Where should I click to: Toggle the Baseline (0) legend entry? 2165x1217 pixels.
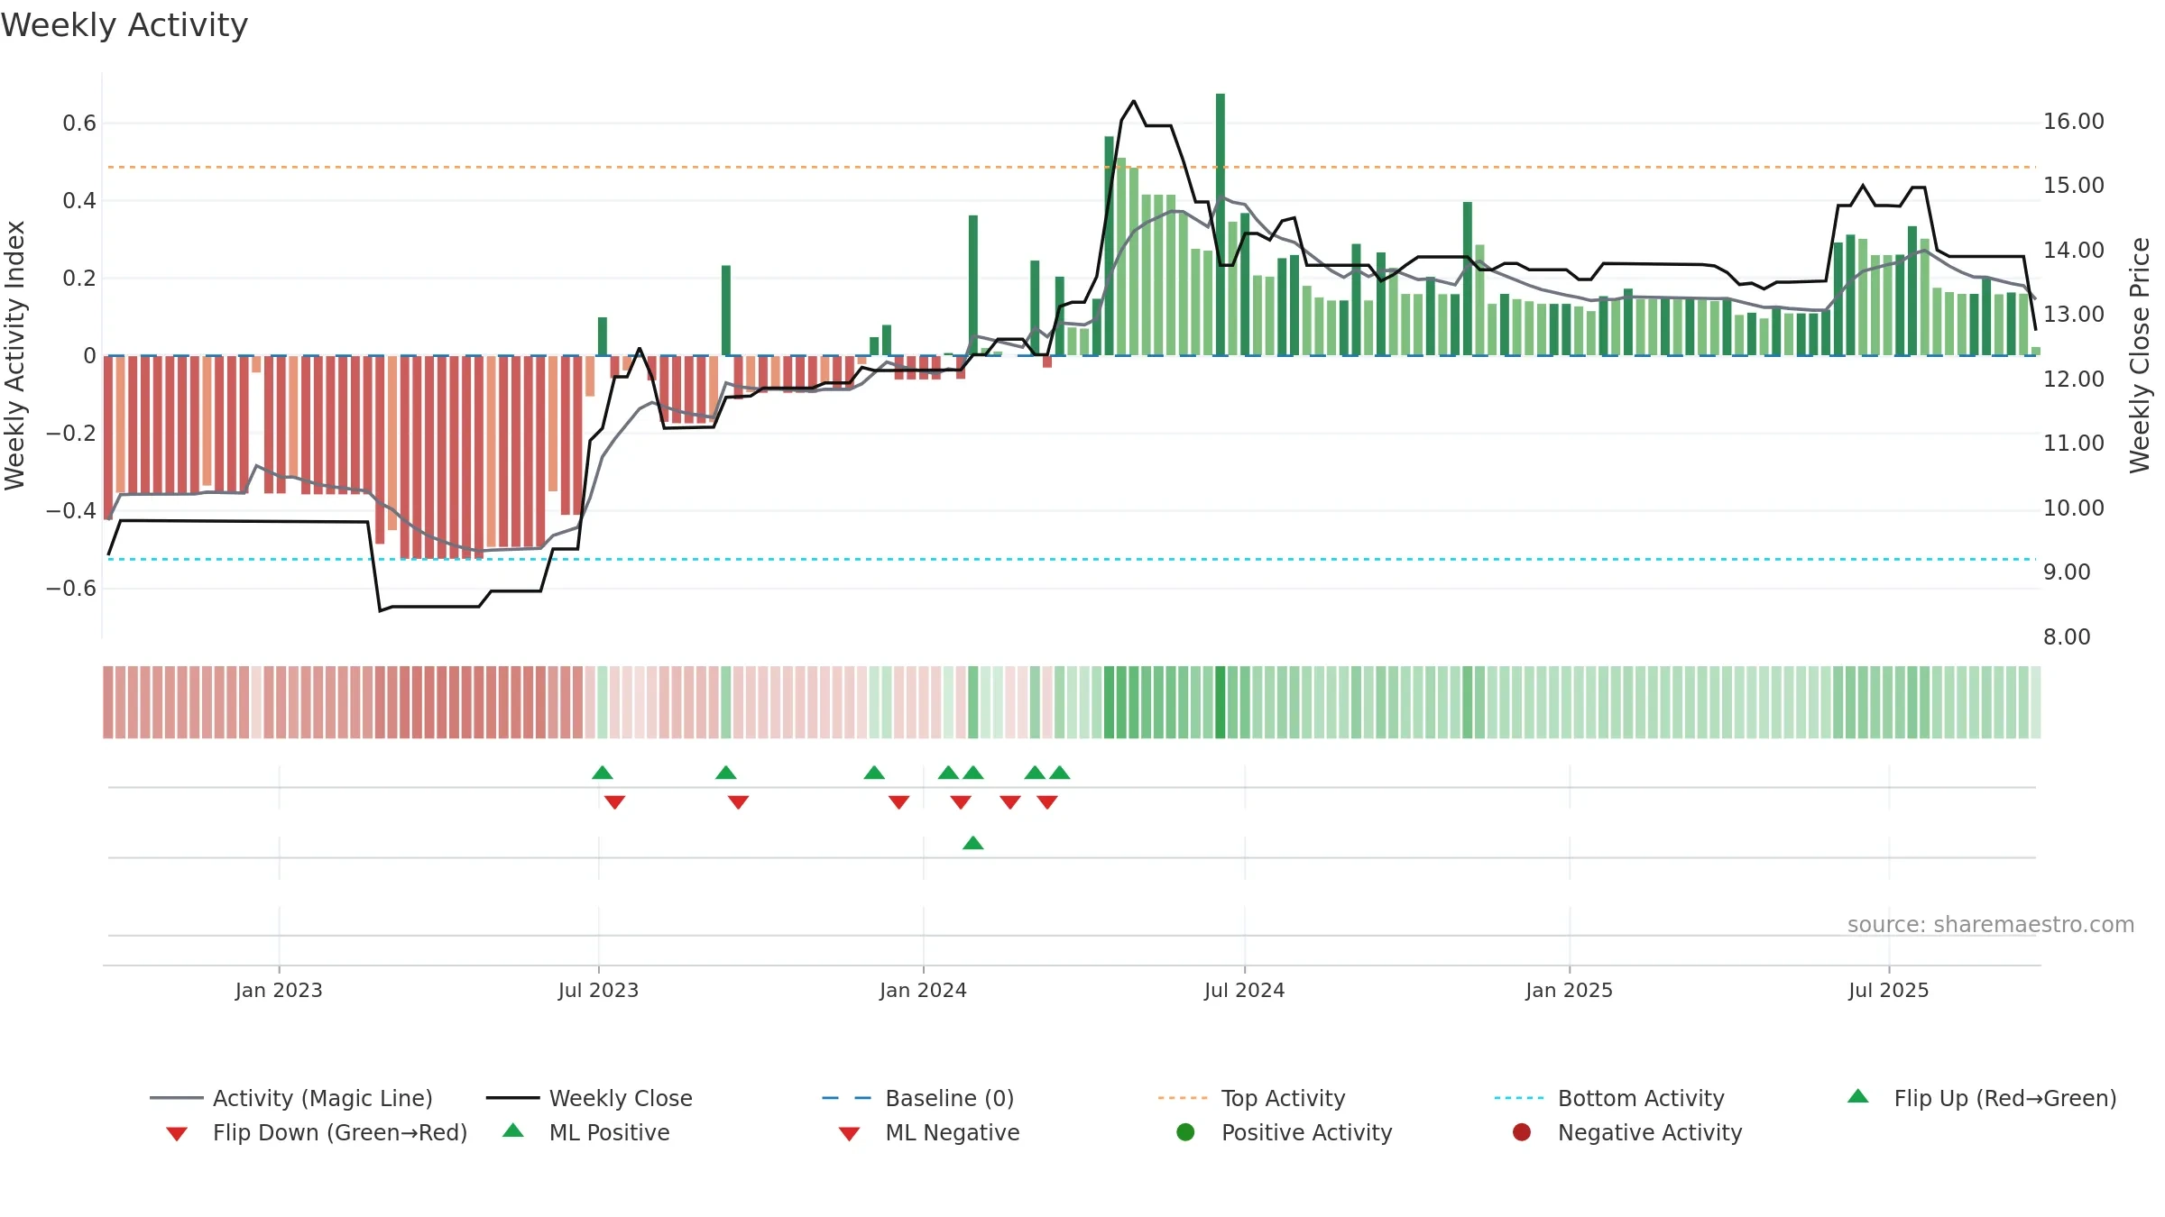[918, 1098]
